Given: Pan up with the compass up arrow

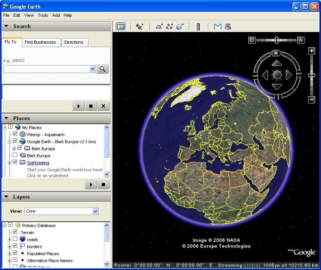Looking at the screenshot, I should (277, 63).
